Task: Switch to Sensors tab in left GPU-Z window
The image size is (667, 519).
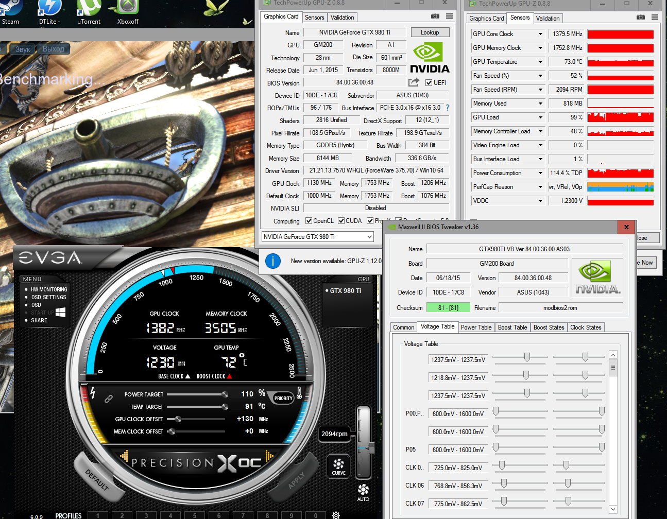Action: 315,18
